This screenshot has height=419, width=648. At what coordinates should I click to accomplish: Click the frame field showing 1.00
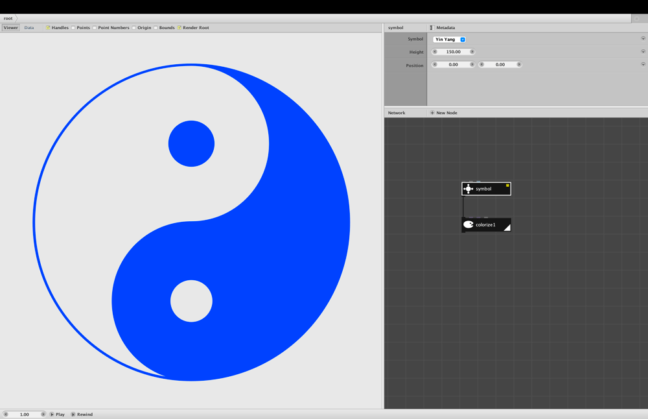25,414
